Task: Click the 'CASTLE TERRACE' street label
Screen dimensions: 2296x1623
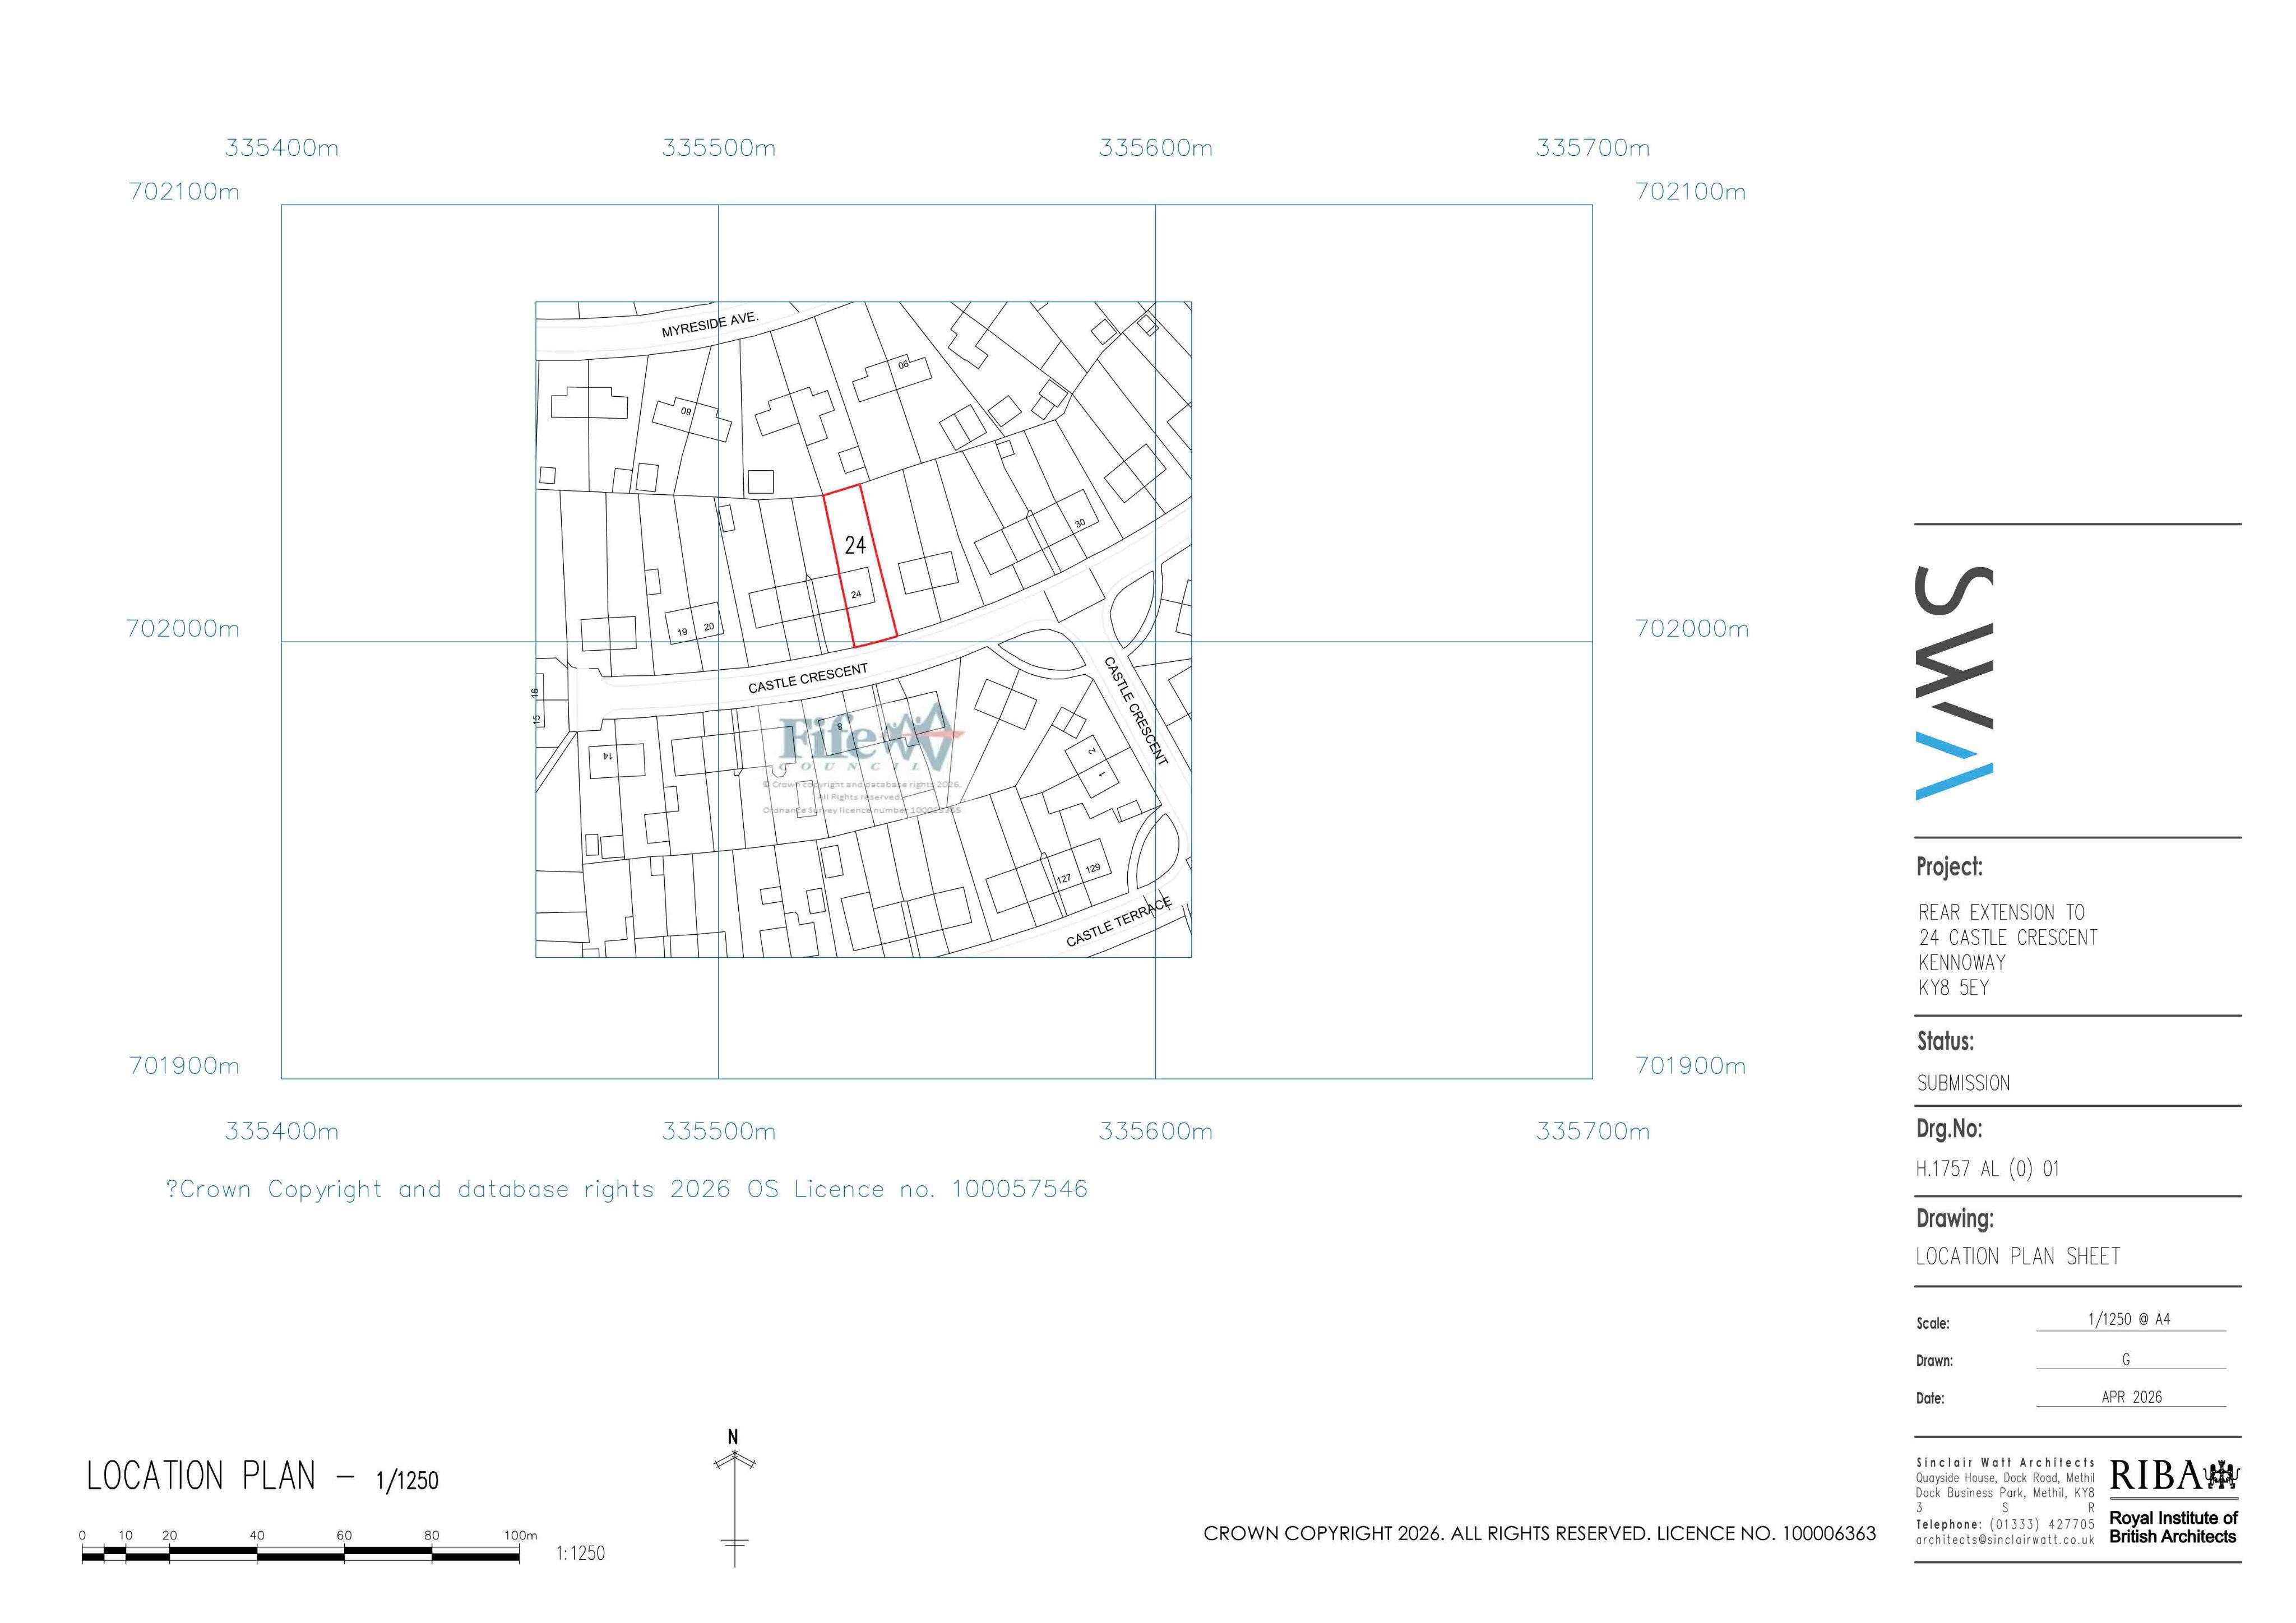Action: (1118, 922)
